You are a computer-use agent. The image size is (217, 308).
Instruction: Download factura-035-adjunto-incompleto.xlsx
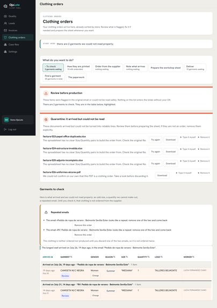click(x=170, y=163)
